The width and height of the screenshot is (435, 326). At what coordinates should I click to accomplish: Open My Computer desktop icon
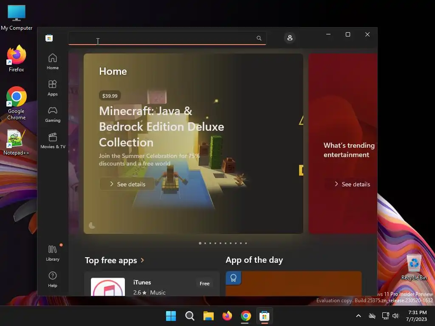click(x=17, y=17)
